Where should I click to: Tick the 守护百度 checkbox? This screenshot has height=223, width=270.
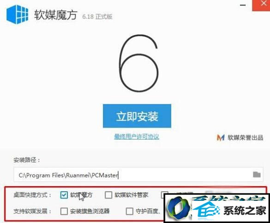[130, 211]
